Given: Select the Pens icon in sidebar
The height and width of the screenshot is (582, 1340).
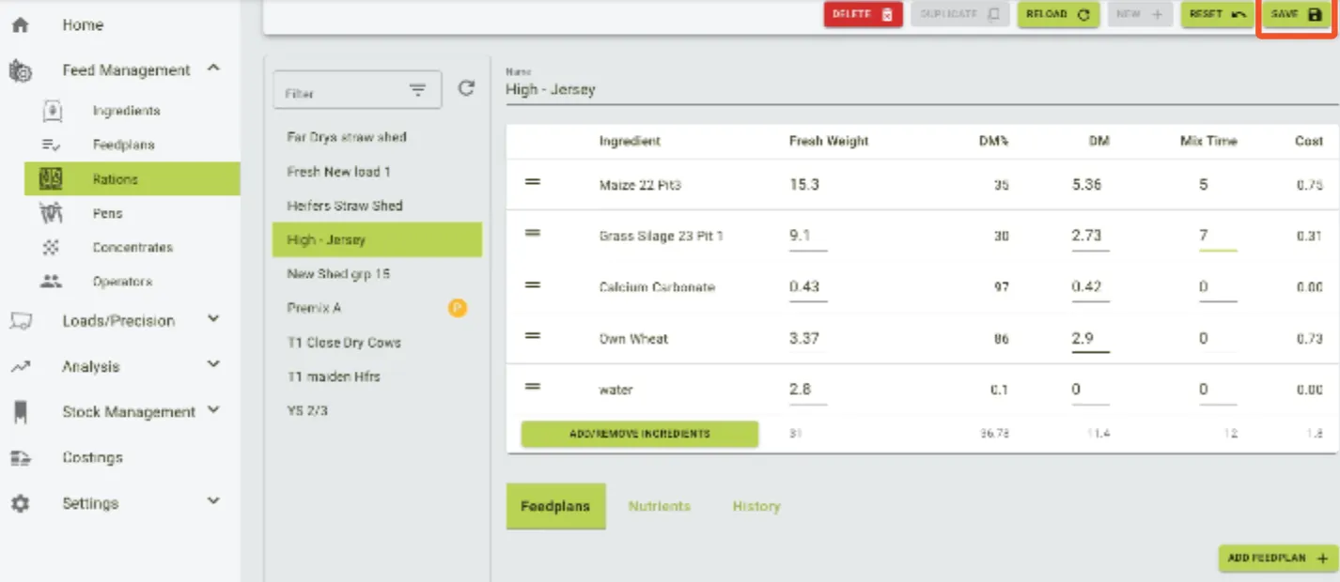Looking at the screenshot, I should click(x=51, y=213).
